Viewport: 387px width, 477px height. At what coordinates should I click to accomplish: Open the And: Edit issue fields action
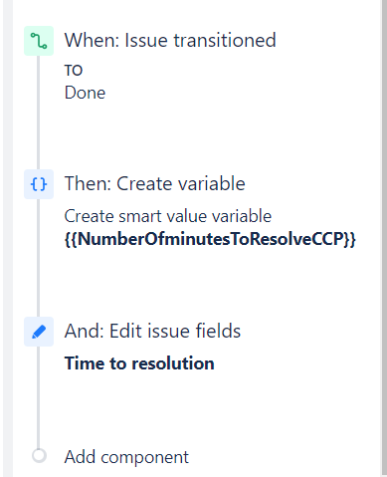(x=152, y=331)
